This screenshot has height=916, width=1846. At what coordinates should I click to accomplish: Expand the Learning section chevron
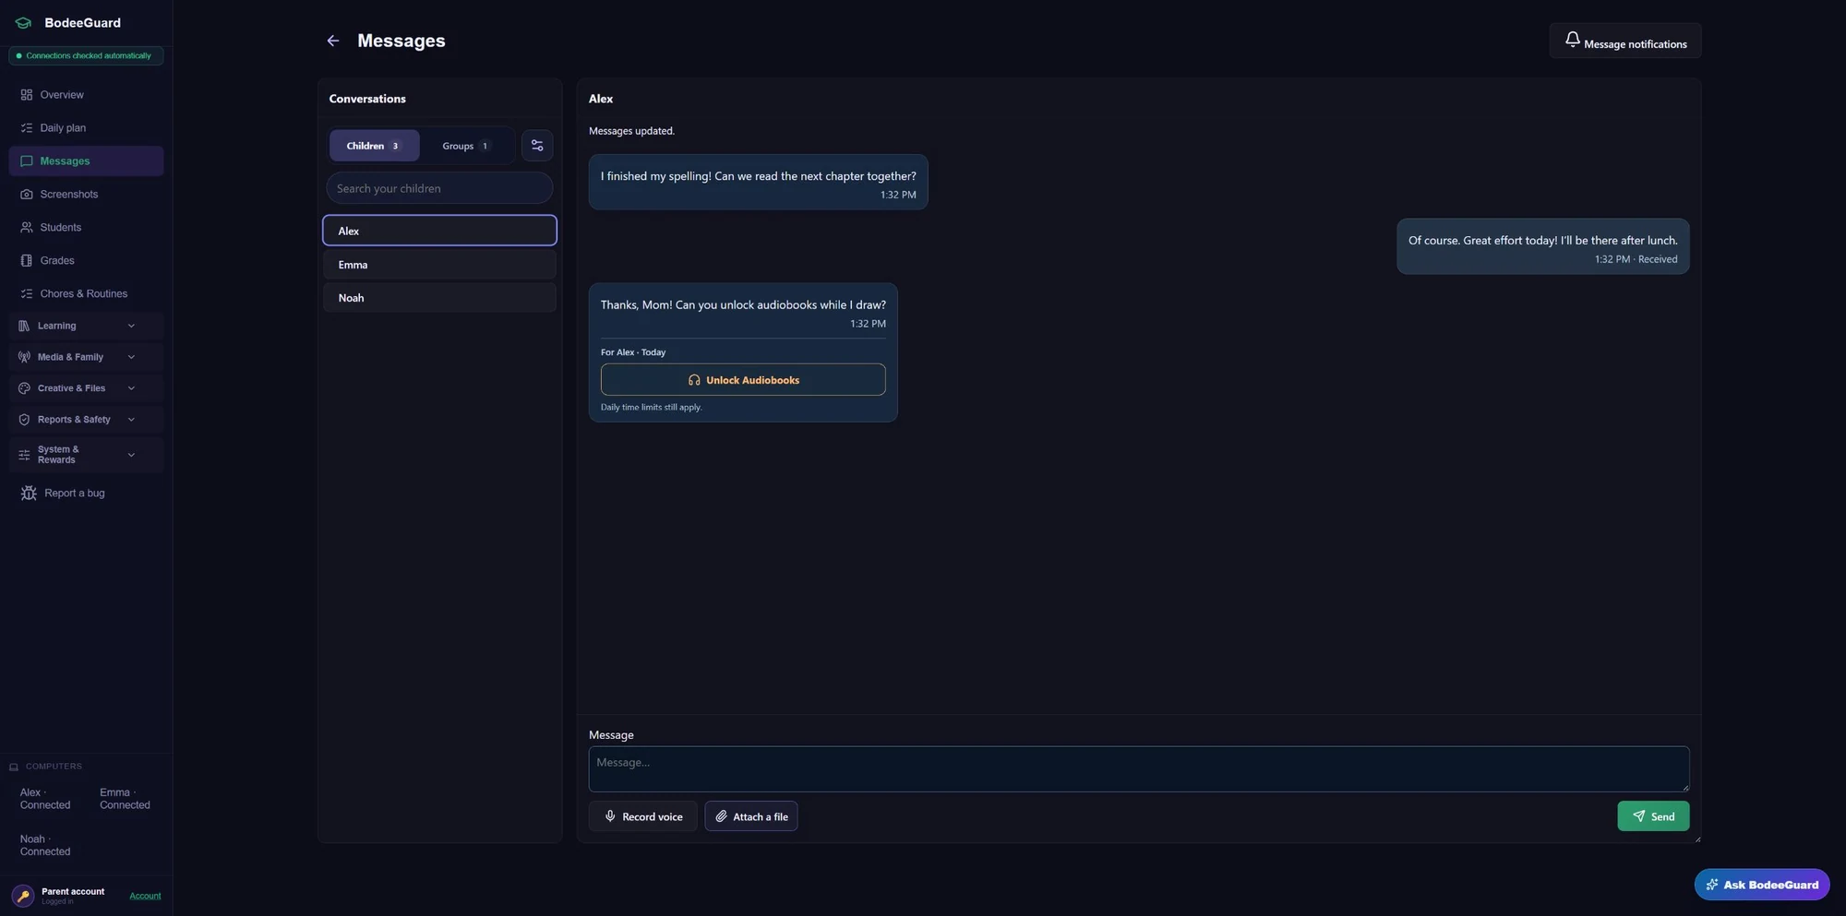click(x=131, y=326)
